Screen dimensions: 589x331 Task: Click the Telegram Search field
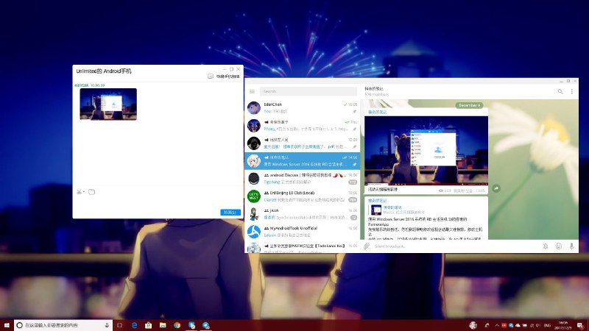click(x=308, y=91)
